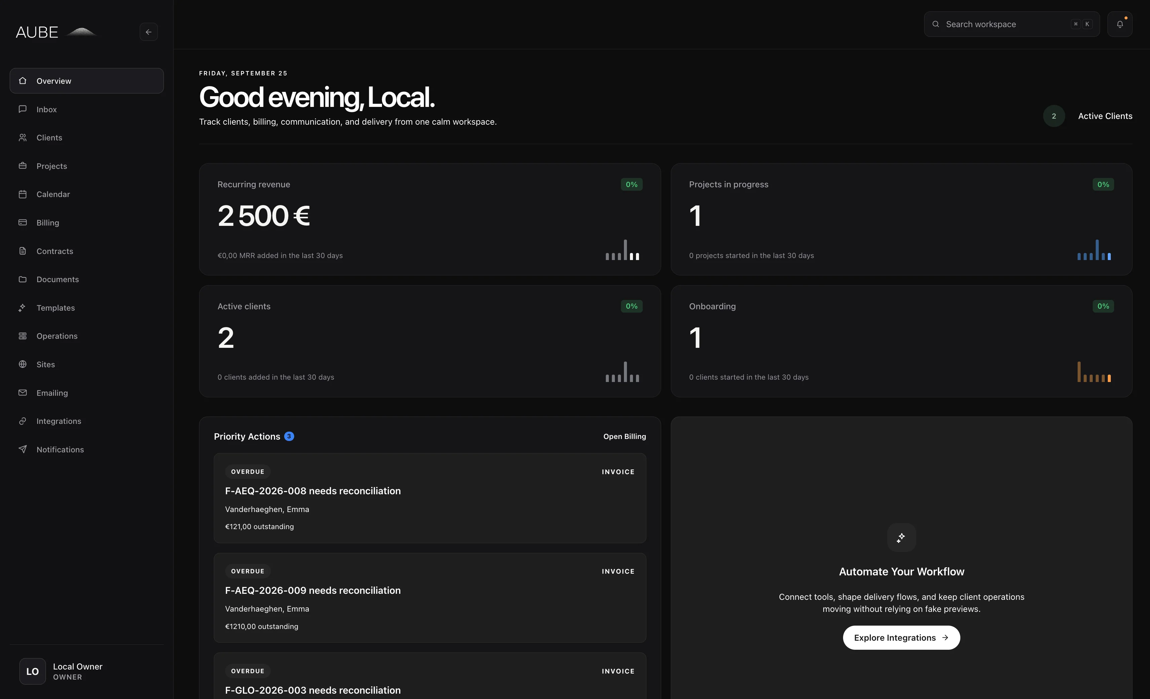
Task: Click the Billing card icon
Action: [22, 223]
